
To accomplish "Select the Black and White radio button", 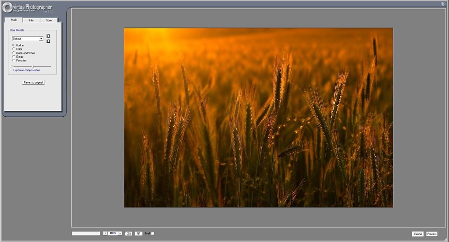I will coord(14,53).
